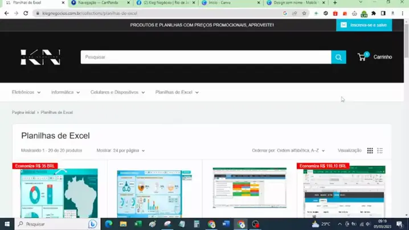Click the Pesquisar search input field

(205, 57)
